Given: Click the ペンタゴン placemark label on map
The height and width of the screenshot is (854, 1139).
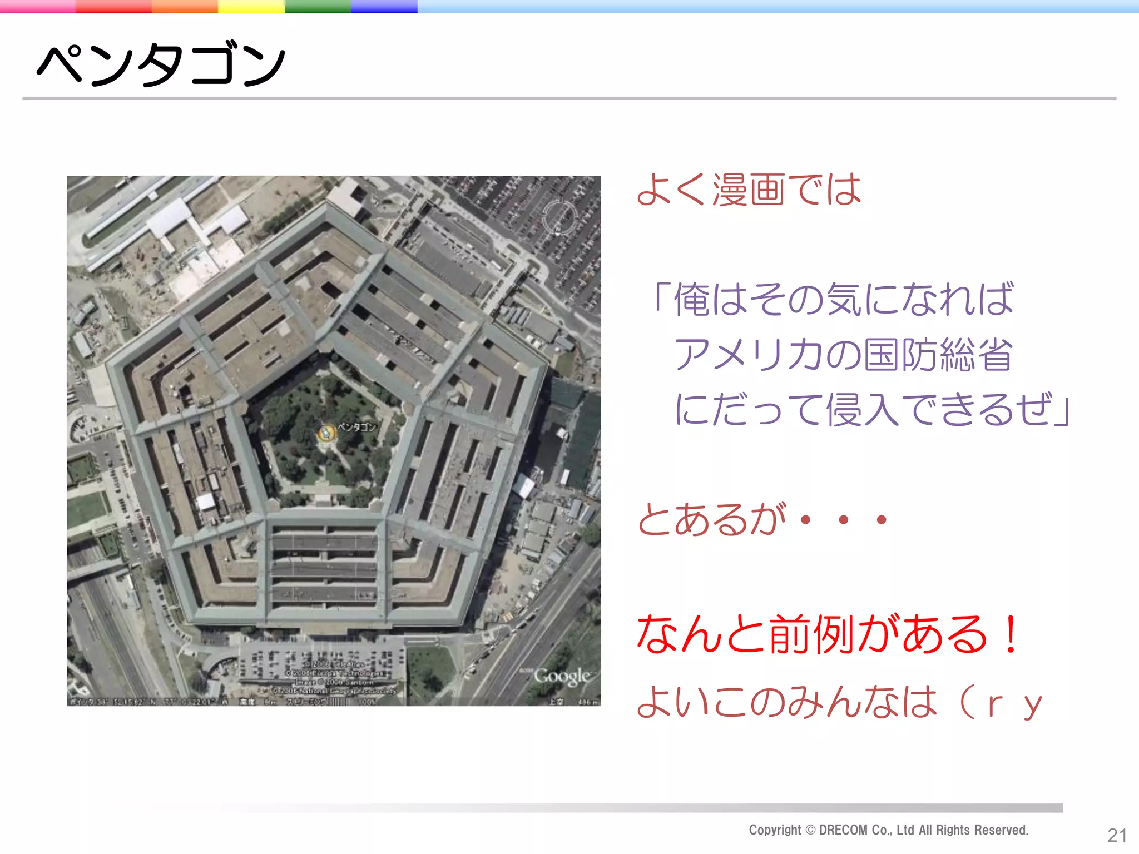Looking at the screenshot, I should [x=357, y=427].
